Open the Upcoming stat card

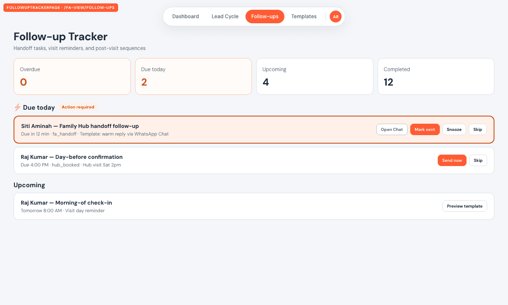[315, 77]
